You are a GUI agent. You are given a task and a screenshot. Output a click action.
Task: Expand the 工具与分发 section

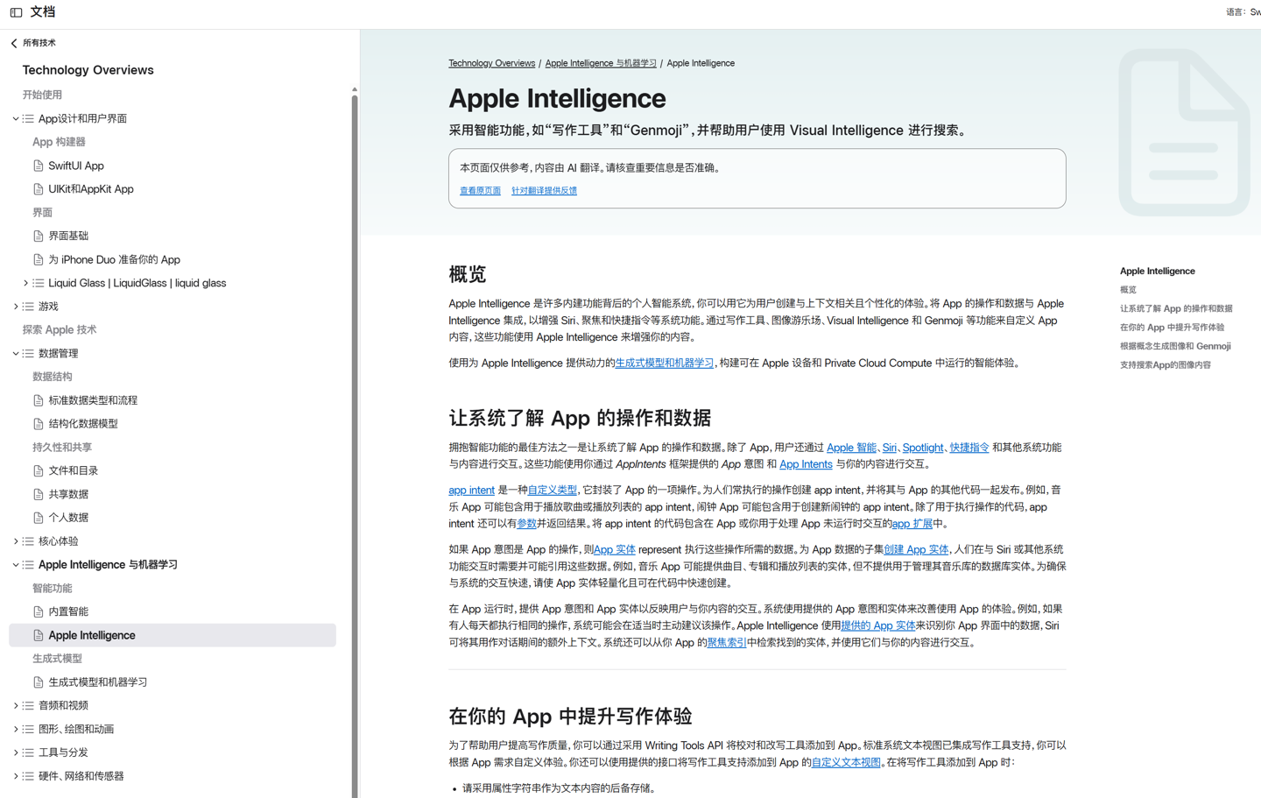coord(15,752)
